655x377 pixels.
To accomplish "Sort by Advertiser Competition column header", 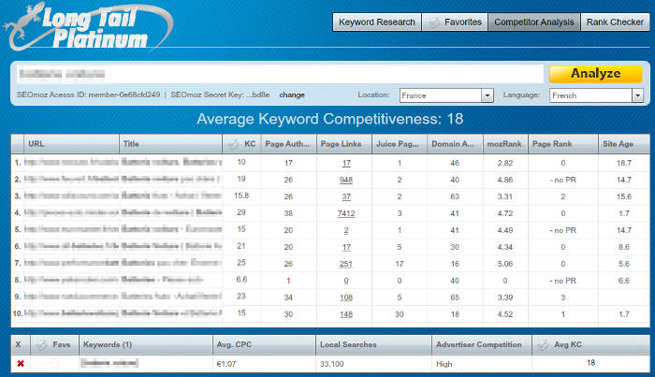I will tap(482, 345).
